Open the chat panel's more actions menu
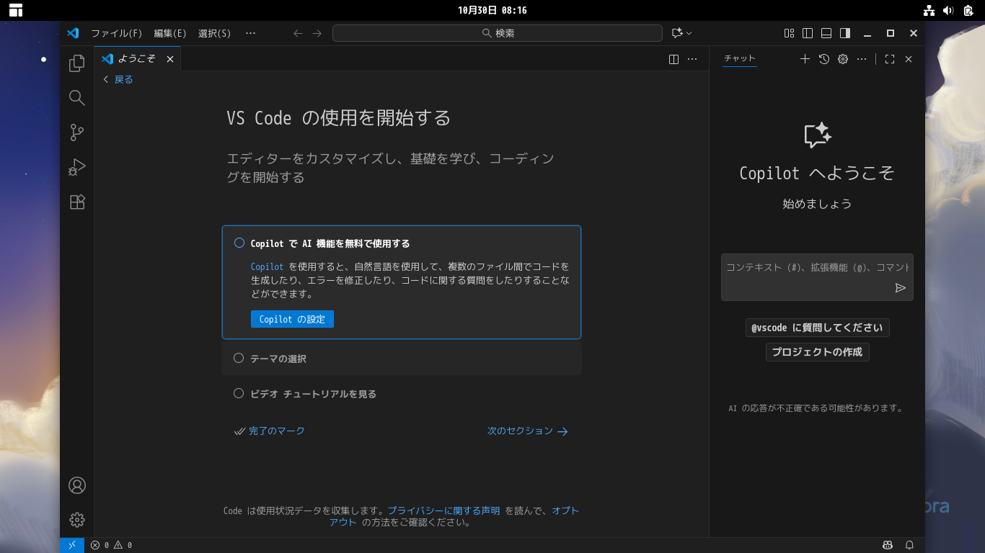 click(x=862, y=59)
